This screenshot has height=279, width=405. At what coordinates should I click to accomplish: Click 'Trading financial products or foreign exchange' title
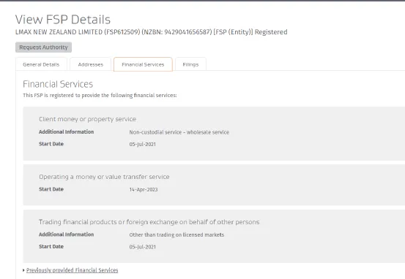click(x=149, y=222)
